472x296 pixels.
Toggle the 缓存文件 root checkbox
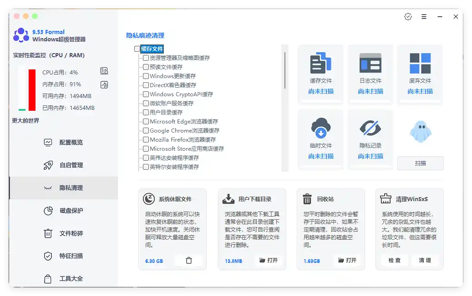click(137, 49)
